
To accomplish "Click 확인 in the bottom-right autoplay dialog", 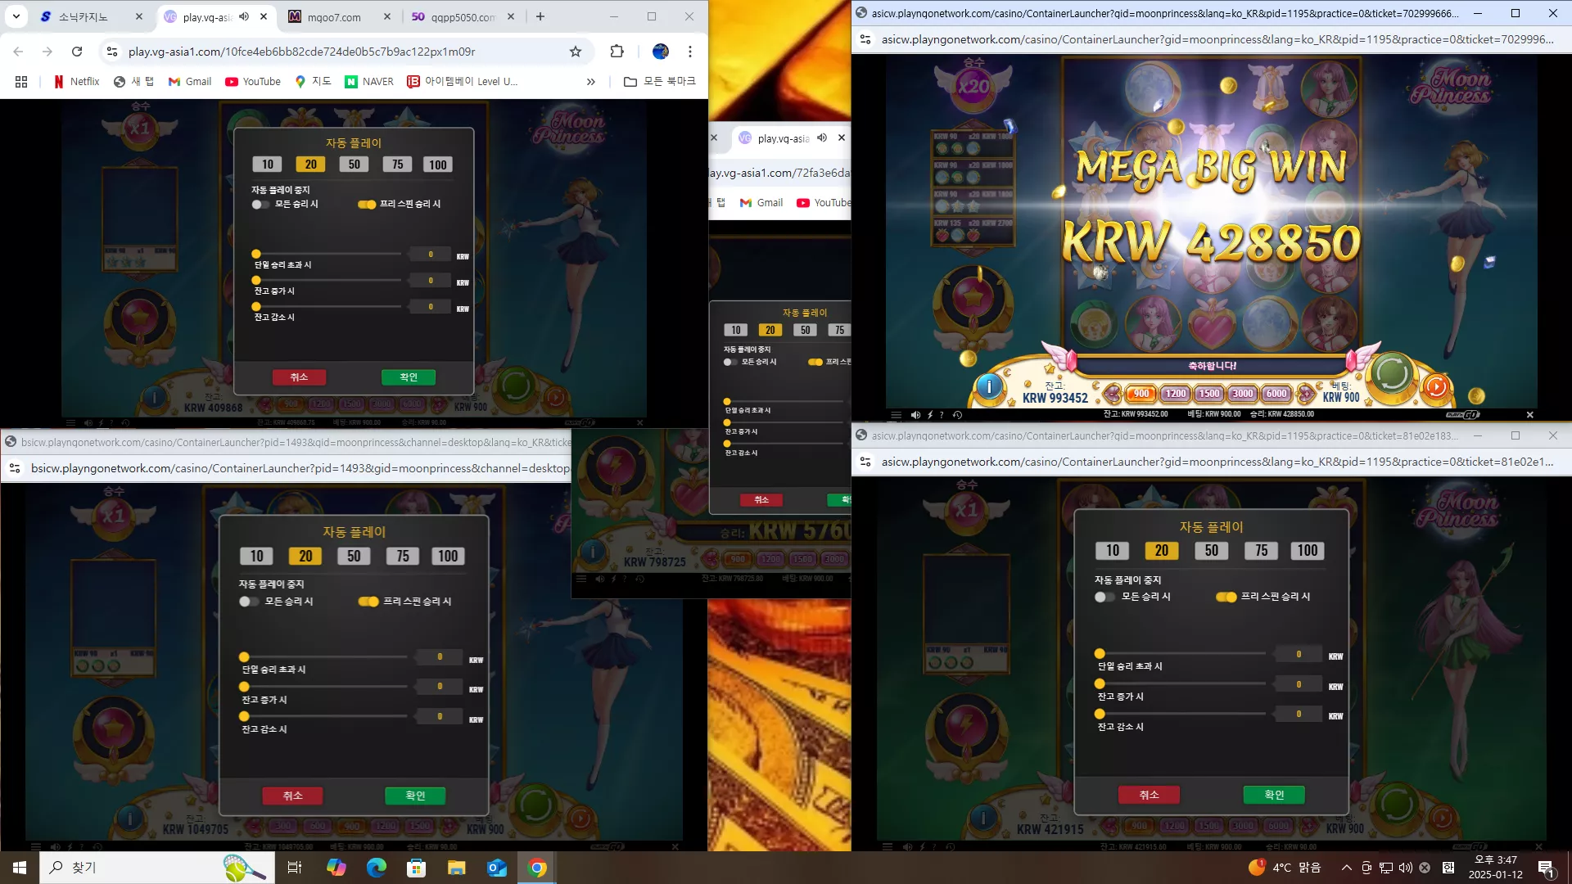I will 1274,795.
